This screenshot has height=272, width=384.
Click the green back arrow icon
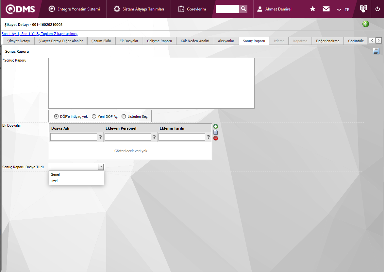click(x=366, y=24)
